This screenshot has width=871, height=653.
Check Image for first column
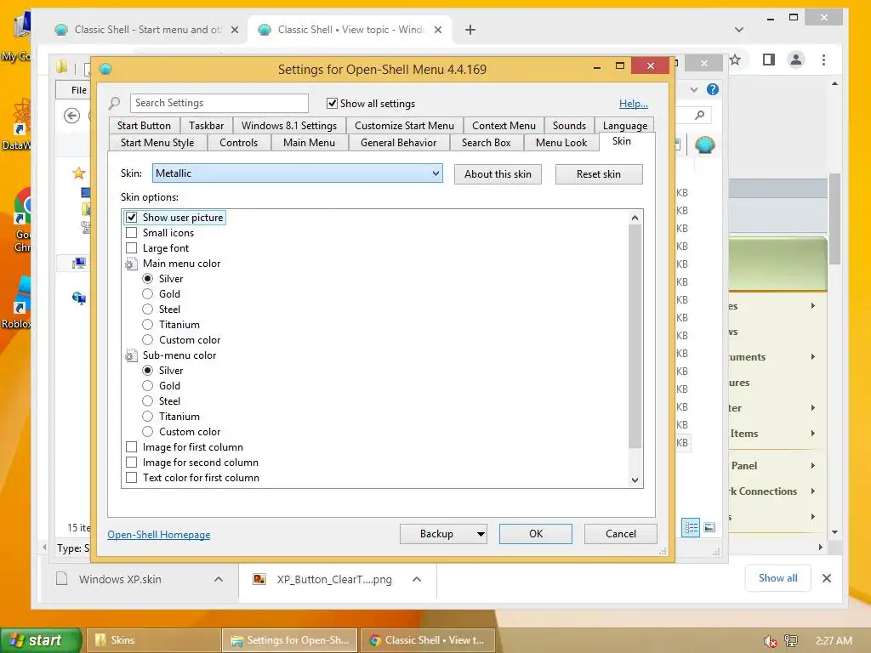point(132,447)
